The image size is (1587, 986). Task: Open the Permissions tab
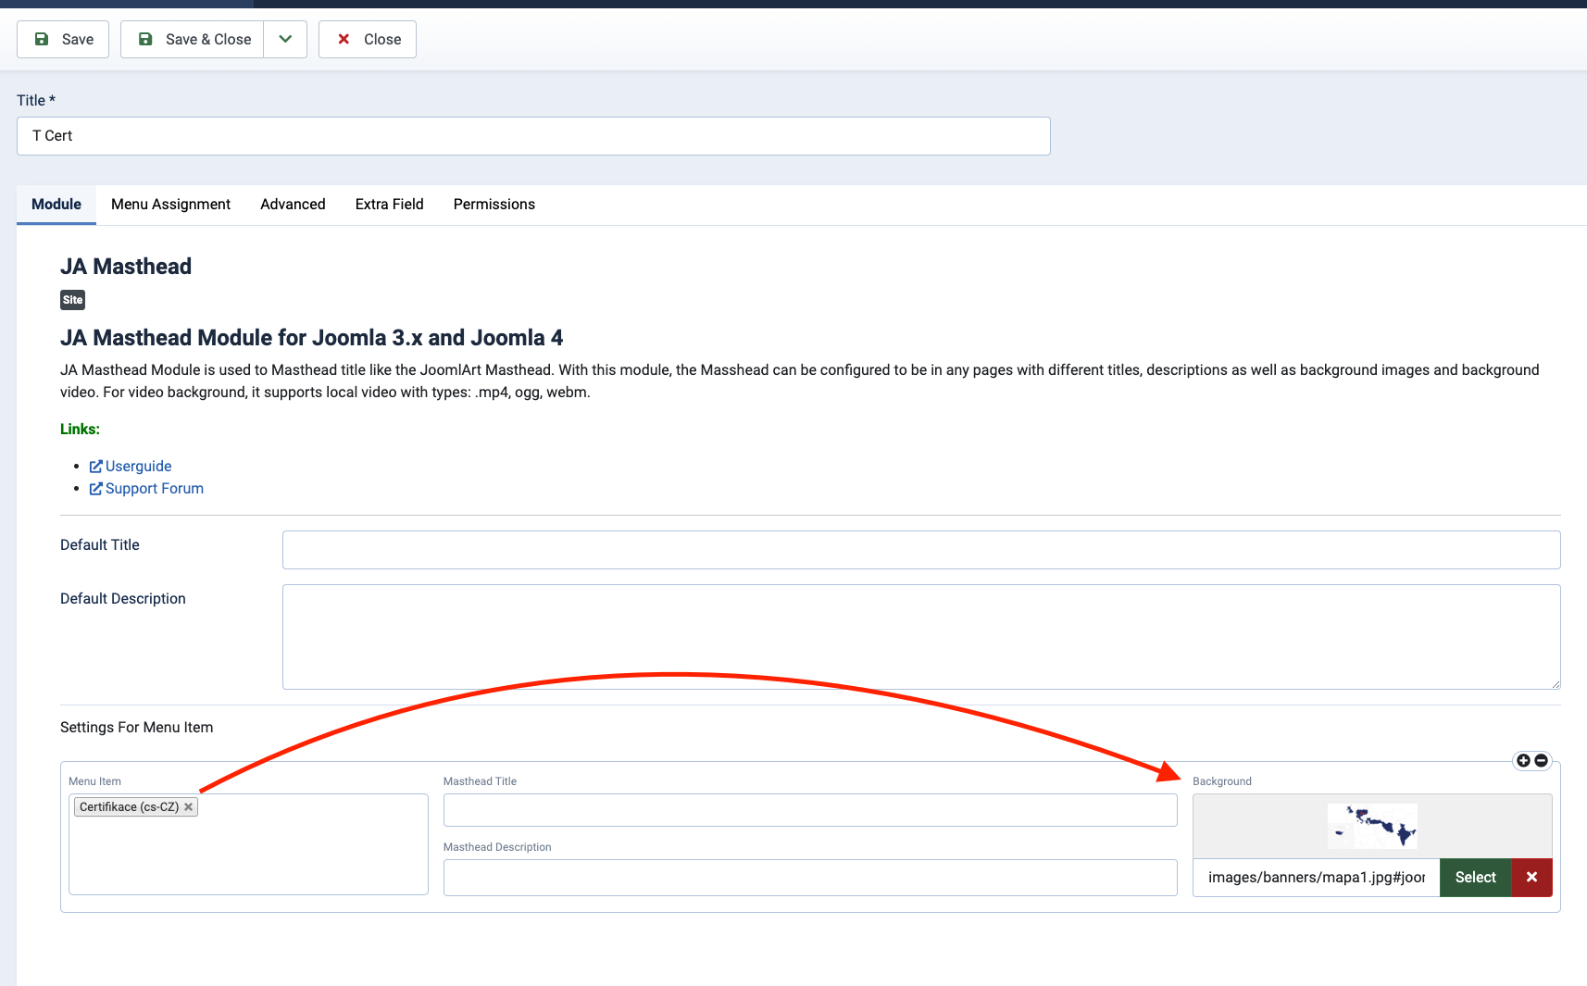click(494, 204)
